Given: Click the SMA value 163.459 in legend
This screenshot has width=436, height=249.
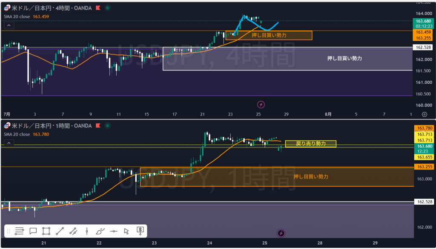Looking at the screenshot, I should 41,17.
